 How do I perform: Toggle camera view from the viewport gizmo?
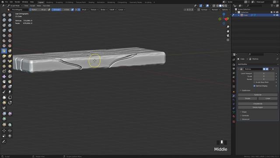[x=228, y=36]
